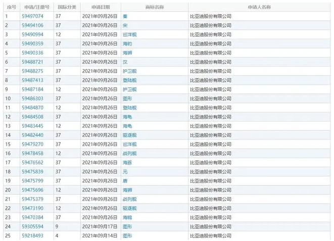Open application number 59497074 link
The image size is (334, 241).
point(32,16)
